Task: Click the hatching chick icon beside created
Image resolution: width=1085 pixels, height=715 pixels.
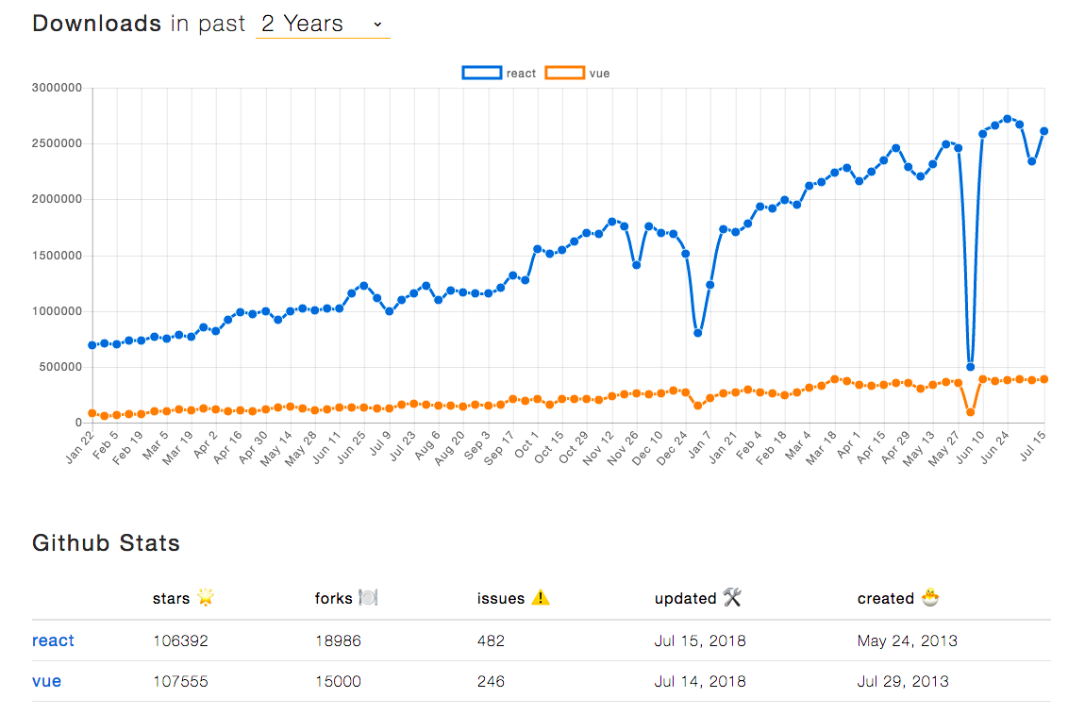Action: [930, 597]
